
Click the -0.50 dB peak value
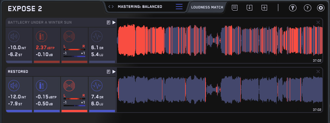[44, 104]
